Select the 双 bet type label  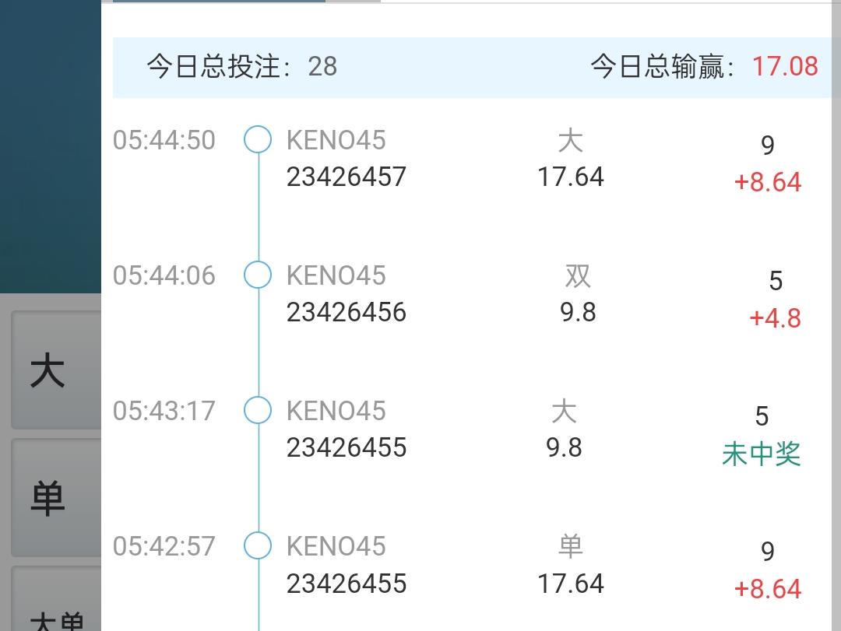[578, 276]
